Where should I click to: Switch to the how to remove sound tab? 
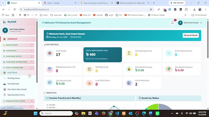97,3
